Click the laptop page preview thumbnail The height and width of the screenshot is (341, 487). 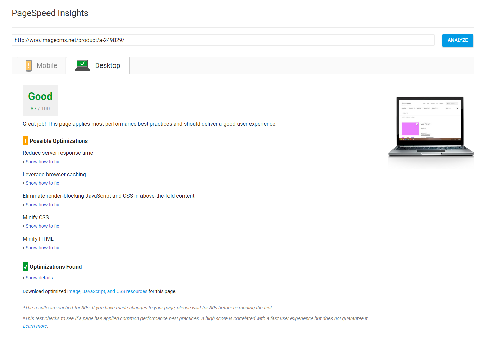click(x=431, y=127)
